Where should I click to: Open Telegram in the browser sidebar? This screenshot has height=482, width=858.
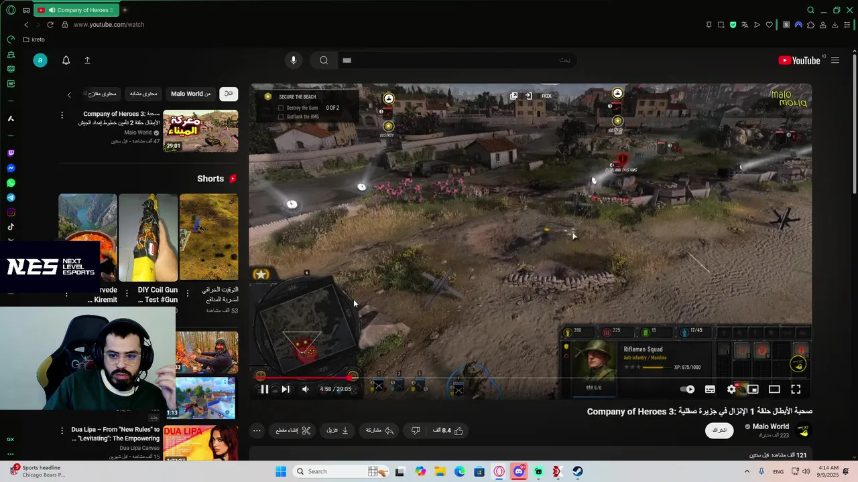(x=11, y=197)
